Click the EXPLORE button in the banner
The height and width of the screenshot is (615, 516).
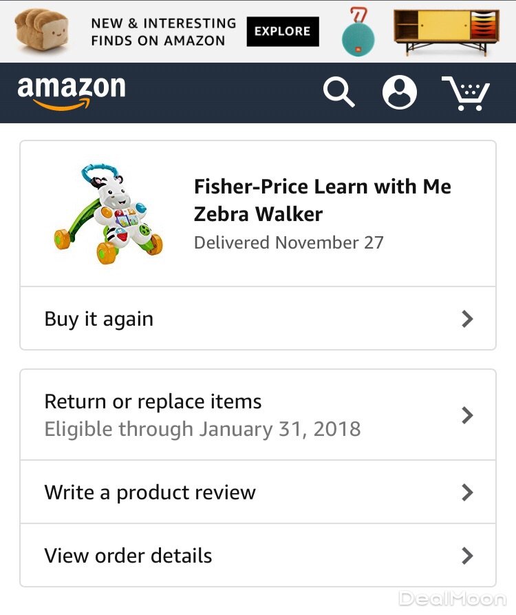283,32
